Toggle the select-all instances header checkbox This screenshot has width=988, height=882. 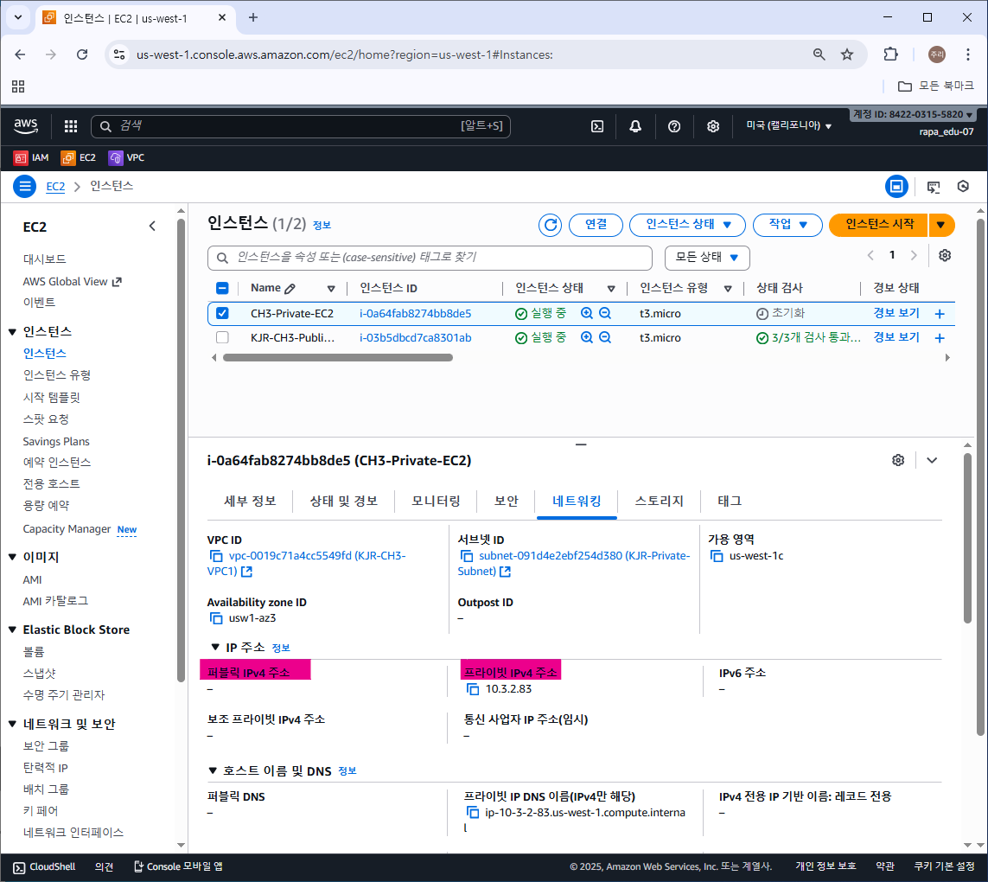pos(222,288)
